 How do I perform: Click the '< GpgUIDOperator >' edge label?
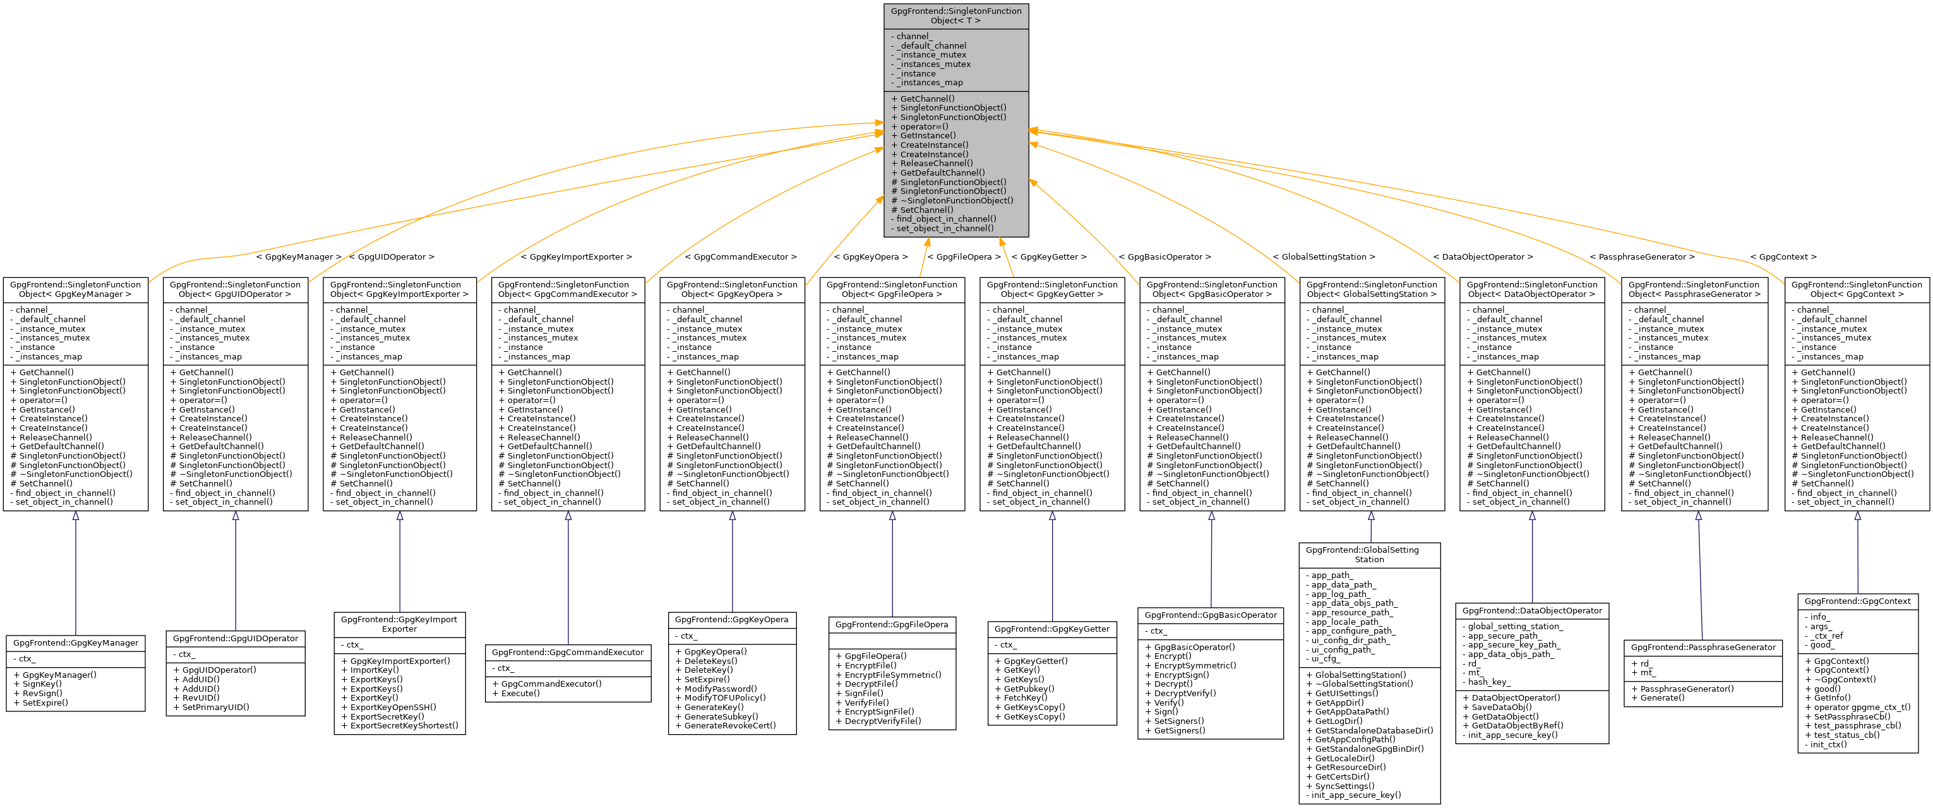tap(392, 257)
